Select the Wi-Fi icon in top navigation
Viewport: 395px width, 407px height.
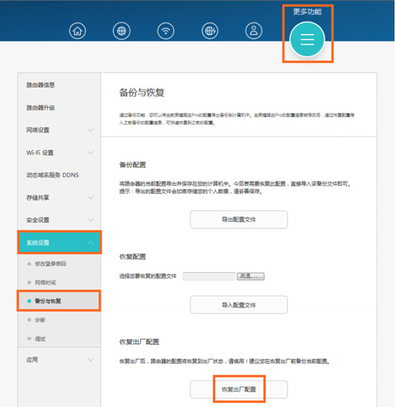click(166, 31)
